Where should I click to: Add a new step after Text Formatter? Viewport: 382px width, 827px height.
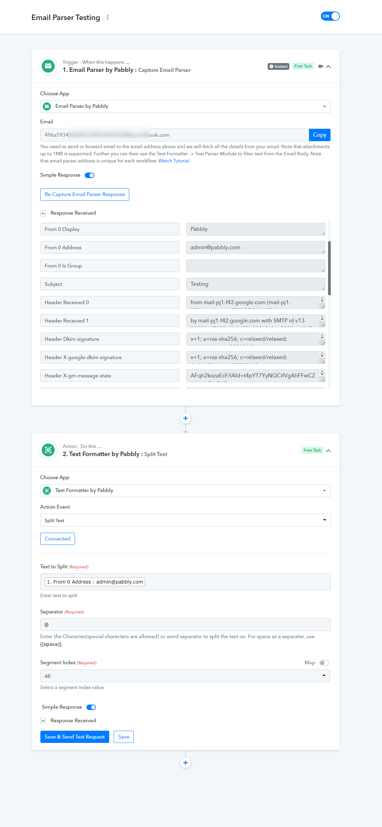tap(186, 763)
